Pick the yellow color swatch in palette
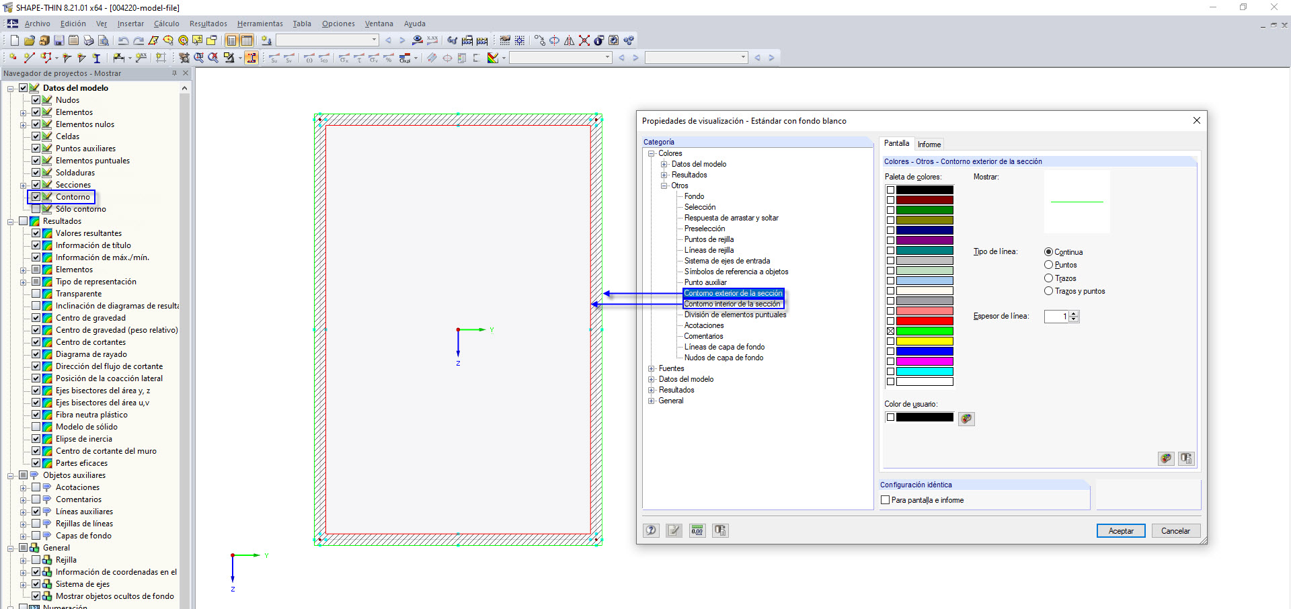1291x609 pixels. pos(925,341)
